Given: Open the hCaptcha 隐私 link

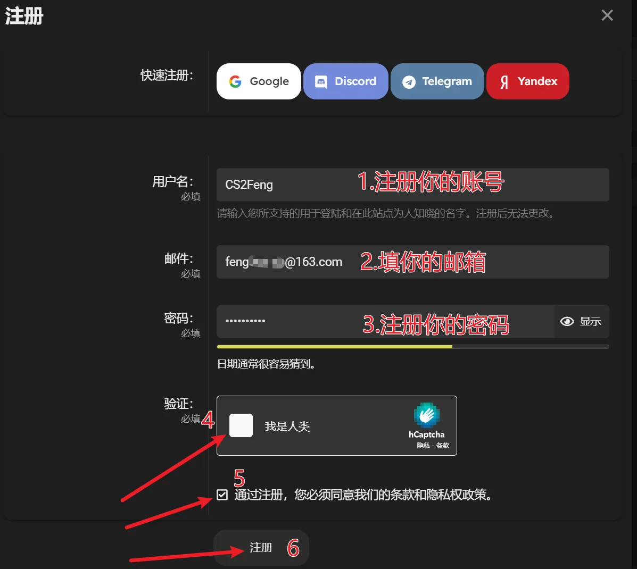Looking at the screenshot, I should [423, 446].
